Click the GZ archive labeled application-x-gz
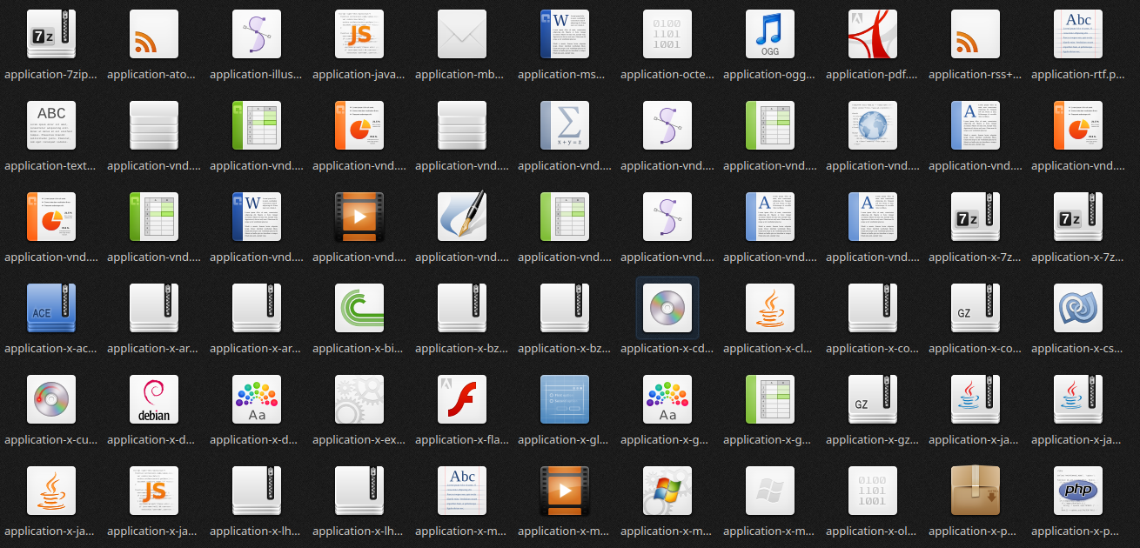The height and width of the screenshot is (548, 1140). [x=873, y=399]
